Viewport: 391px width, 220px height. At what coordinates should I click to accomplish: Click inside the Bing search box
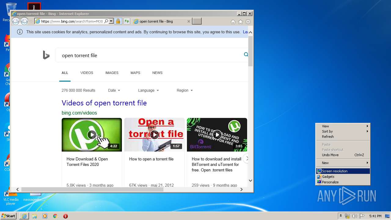coord(150,55)
